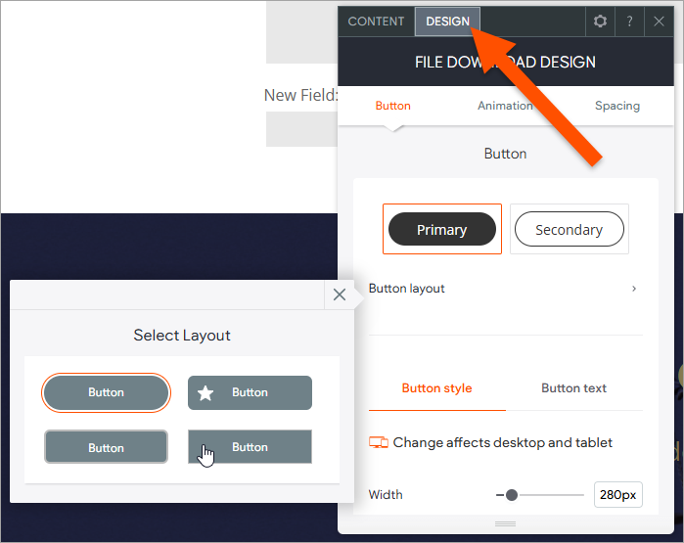The width and height of the screenshot is (684, 543).
Task: Choose the rounded pill button layout
Action: [106, 392]
